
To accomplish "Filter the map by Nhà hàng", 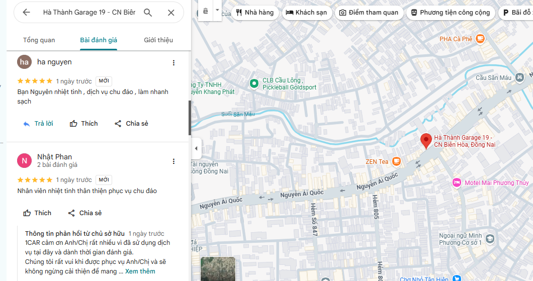I will point(255,13).
